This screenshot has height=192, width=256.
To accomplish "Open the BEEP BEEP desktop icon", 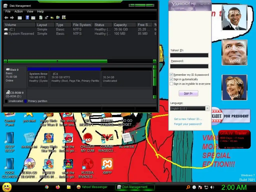I will 10,142.
